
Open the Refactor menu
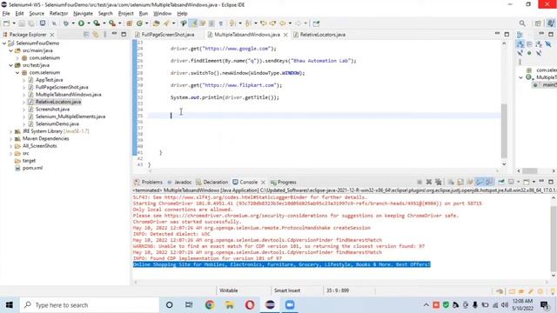coord(58,14)
